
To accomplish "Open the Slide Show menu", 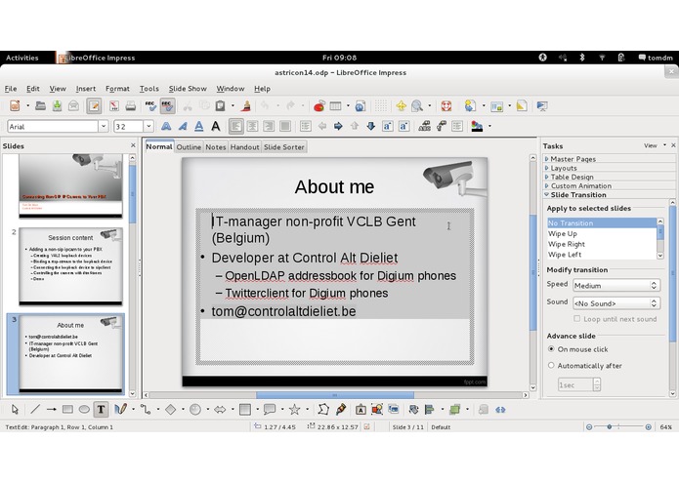I will point(188,88).
